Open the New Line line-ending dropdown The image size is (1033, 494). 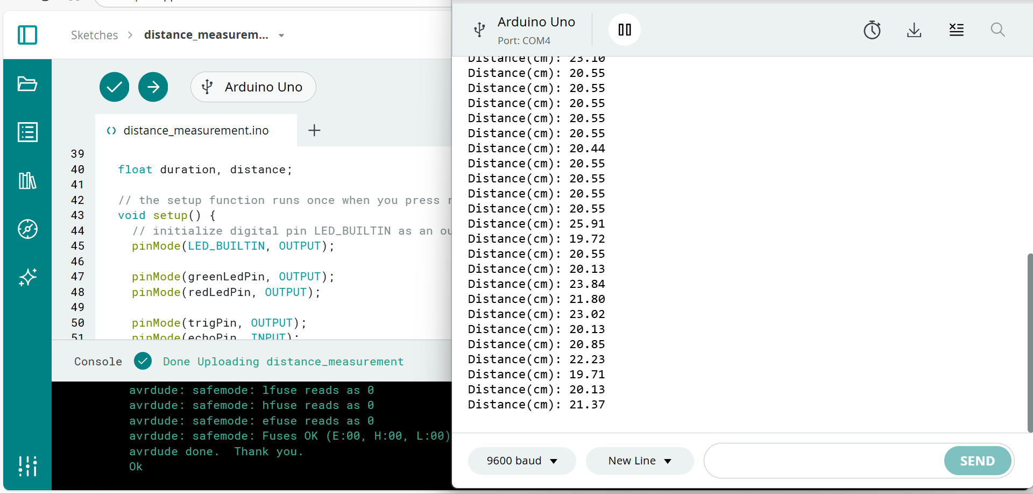[x=639, y=461]
